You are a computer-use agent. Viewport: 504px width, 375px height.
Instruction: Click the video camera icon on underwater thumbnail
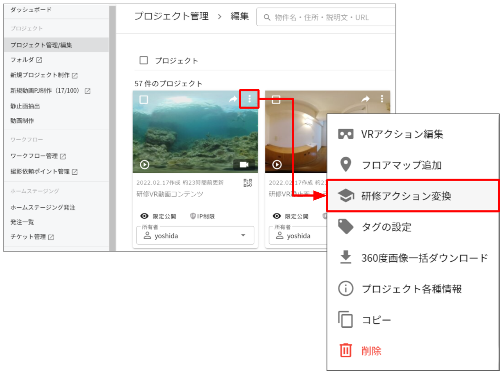tap(244, 165)
